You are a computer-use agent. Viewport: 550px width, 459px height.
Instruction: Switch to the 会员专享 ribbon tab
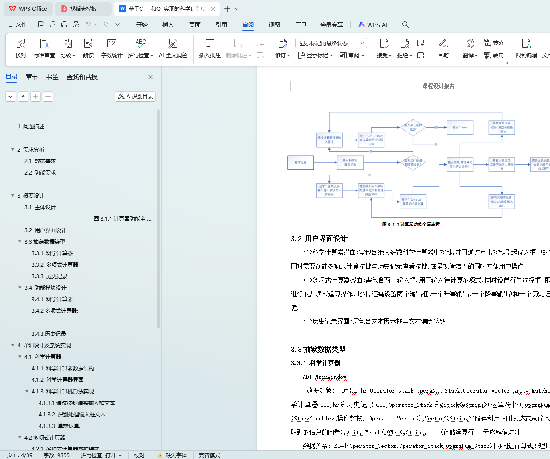(332, 24)
